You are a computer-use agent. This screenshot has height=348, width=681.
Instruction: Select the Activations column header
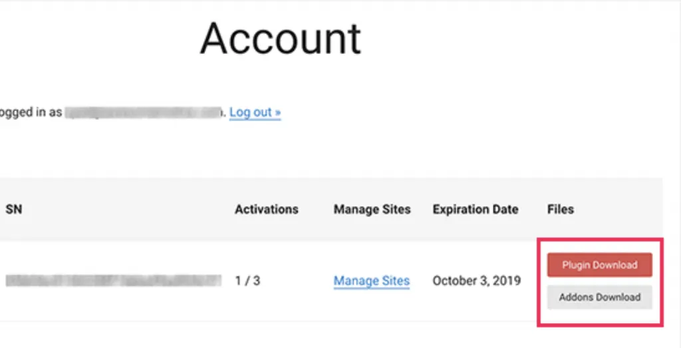coord(266,209)
